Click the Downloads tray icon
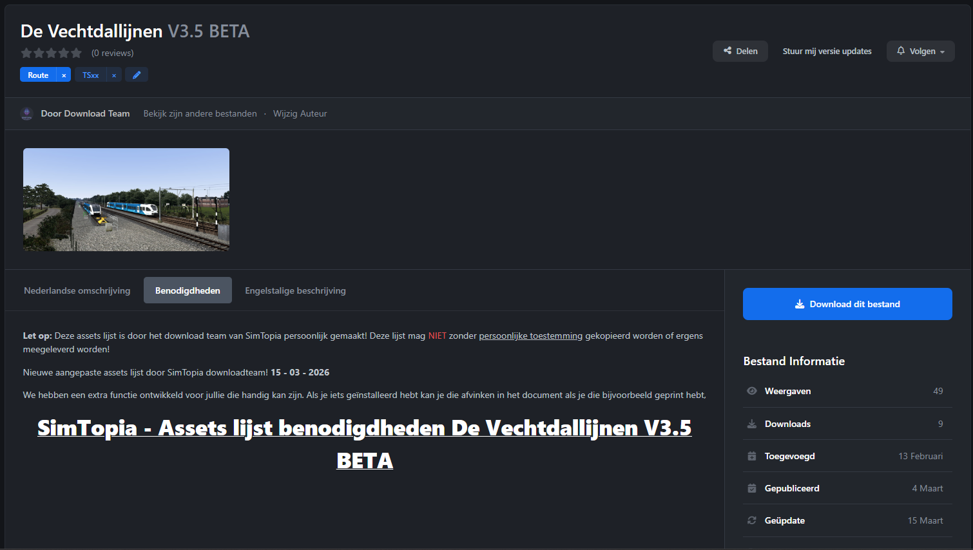973x550 pixels. point(751,424)
